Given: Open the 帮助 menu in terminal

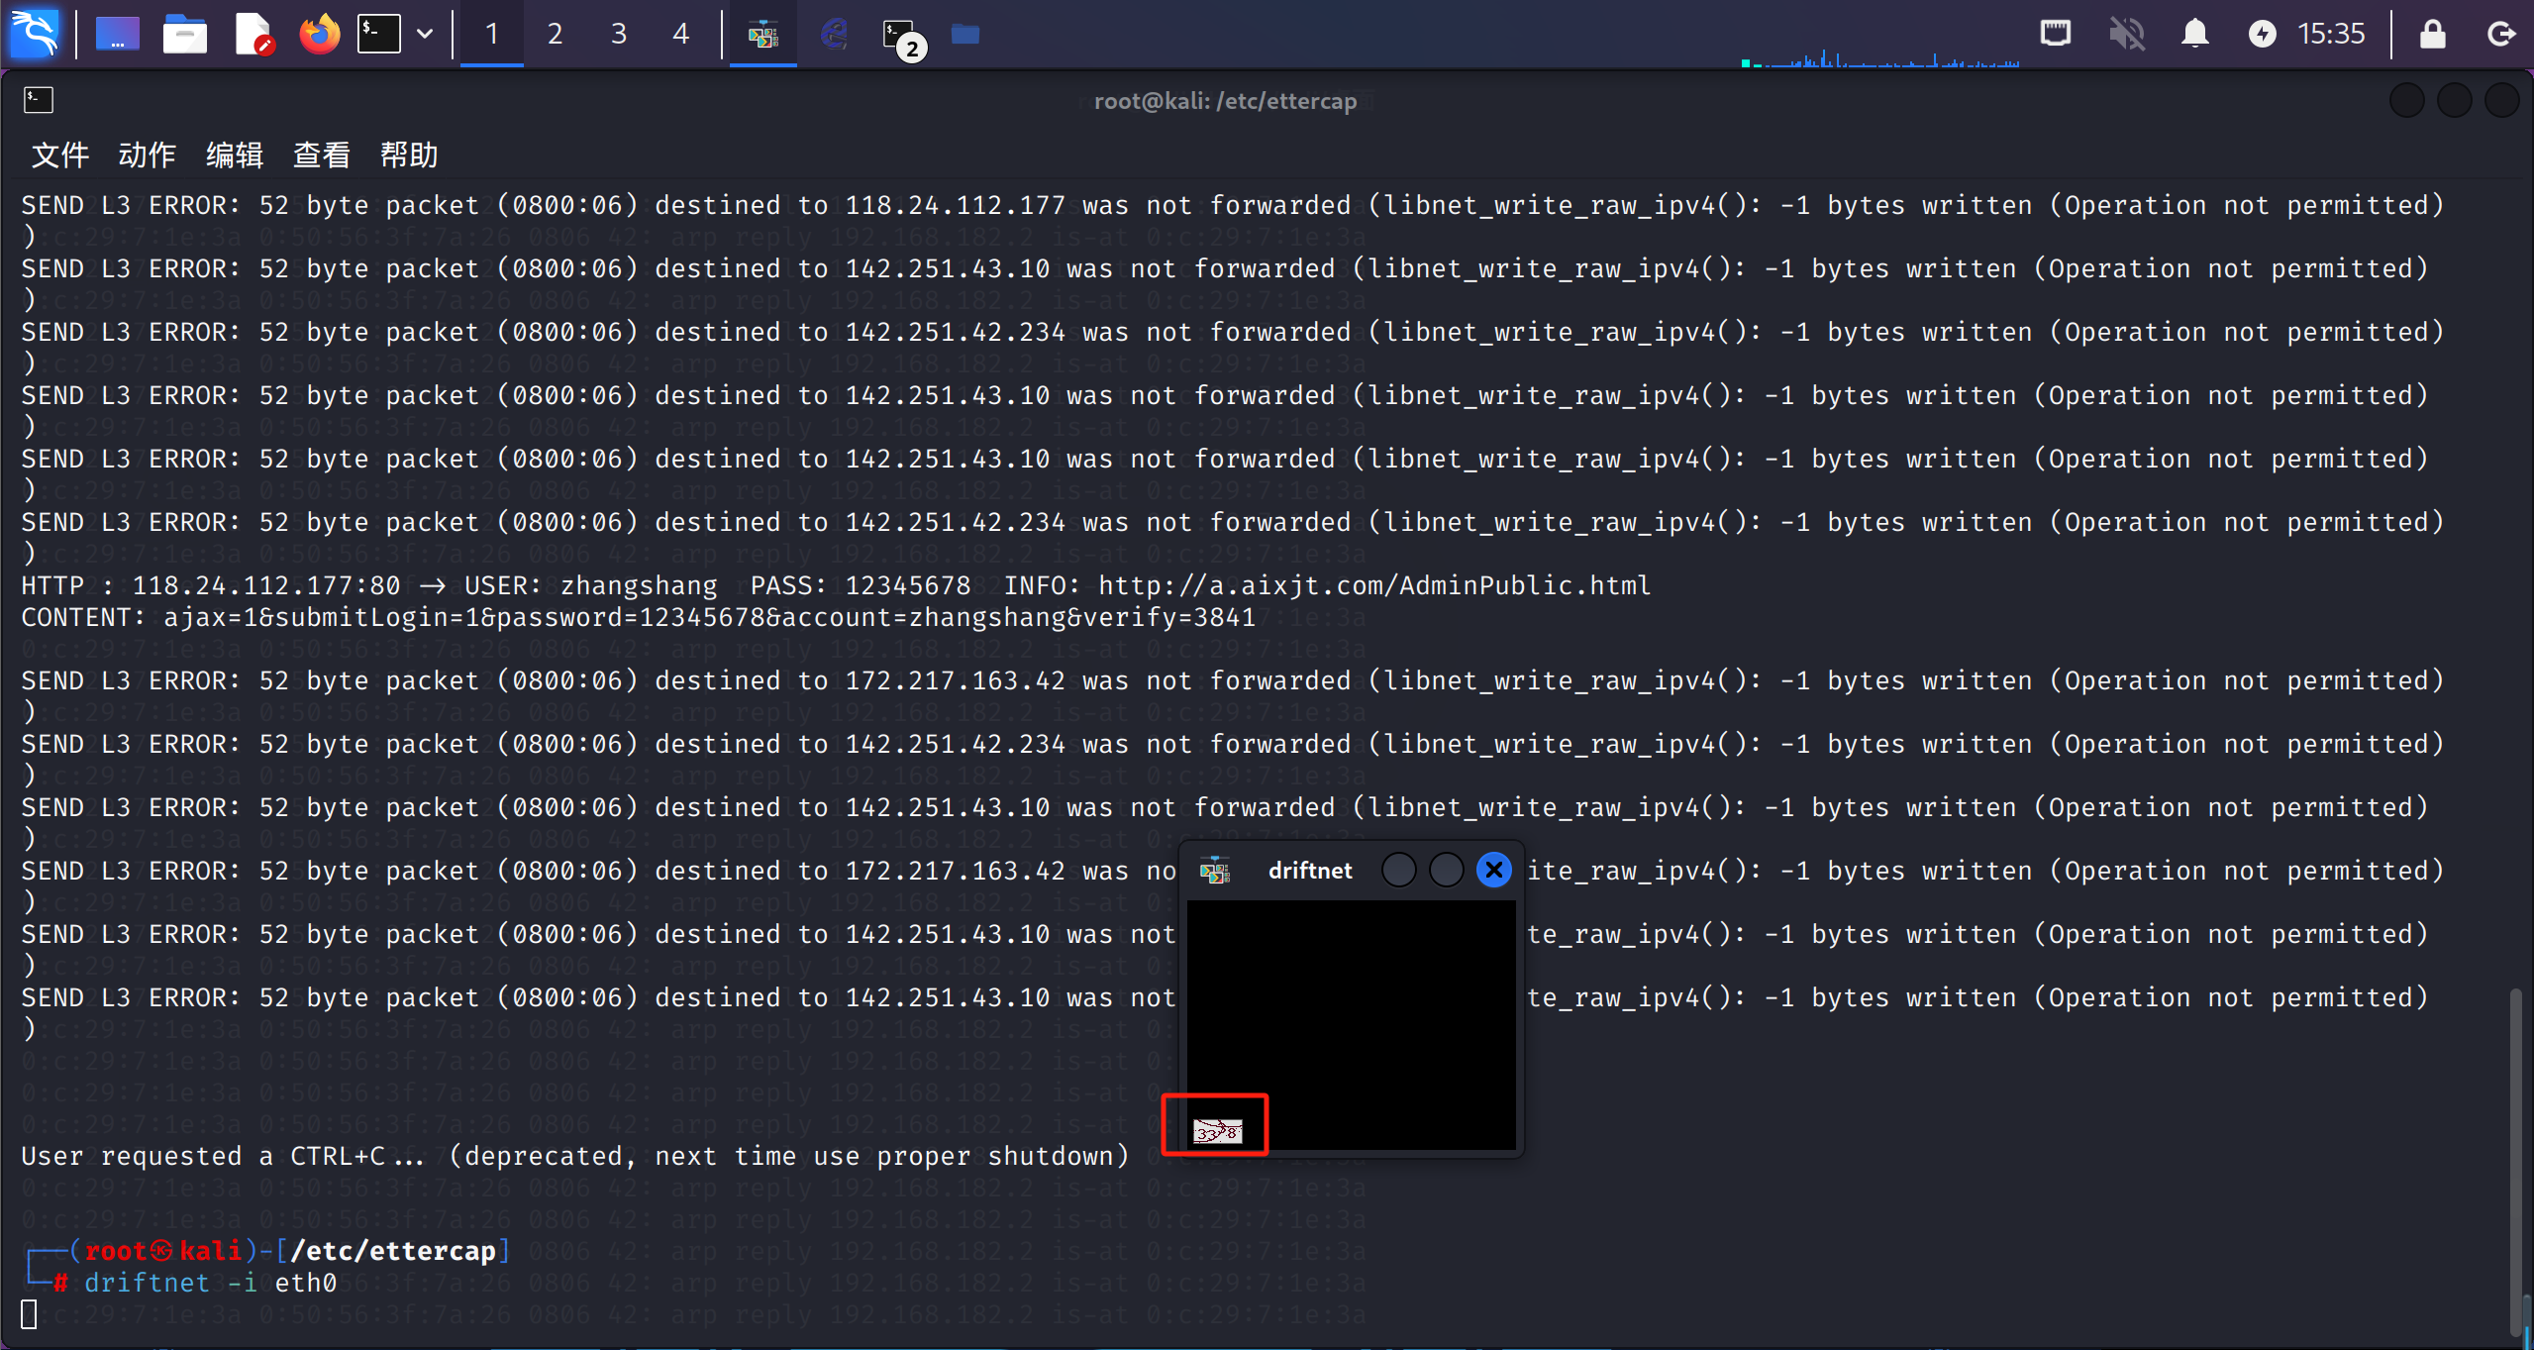Looking at the screenshot, I should 408,155.
